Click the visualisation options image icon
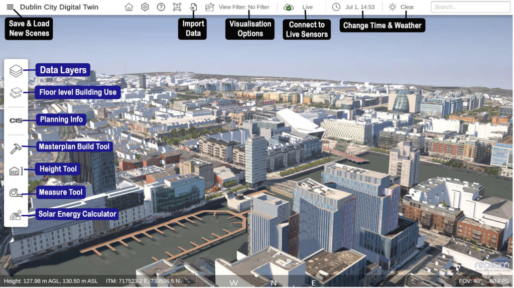 210,7
